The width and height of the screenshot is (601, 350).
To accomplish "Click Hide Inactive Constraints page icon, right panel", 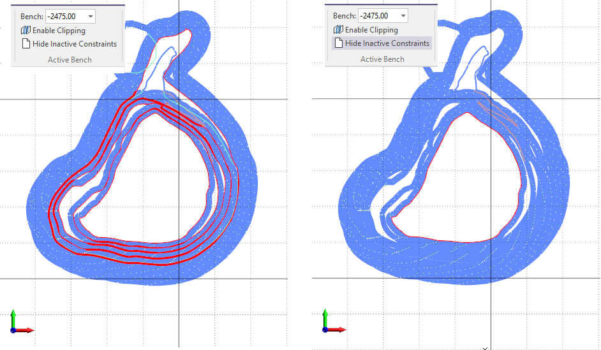I will click(x=339, y=43).
